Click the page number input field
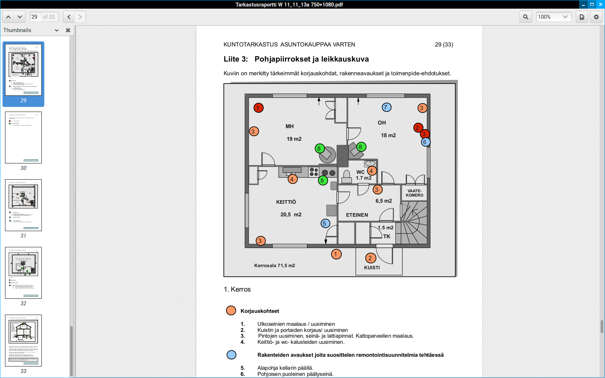 (35, 17)
